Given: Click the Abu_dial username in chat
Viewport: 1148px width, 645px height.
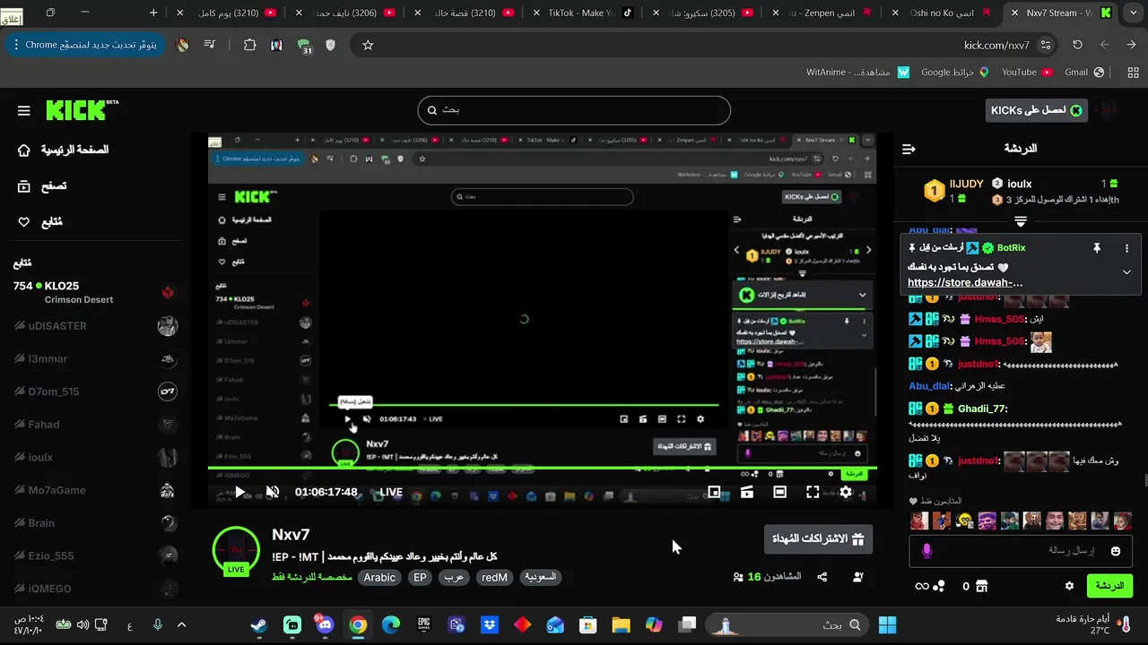Looking at the screenshot, I should click(x=929, y=385).
